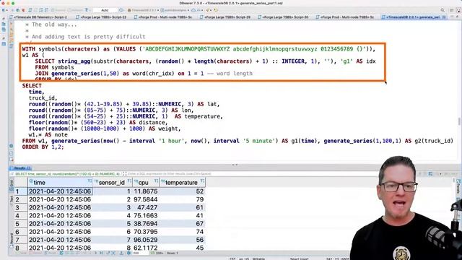
Task: Click the export results icon in bottom toolbar
Action: point(121,253)
